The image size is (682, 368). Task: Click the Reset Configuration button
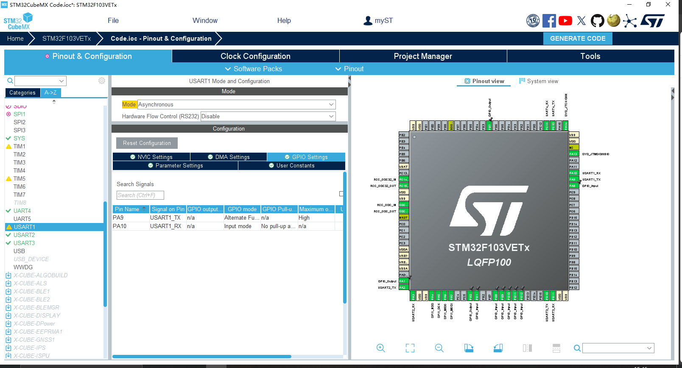pyautogui.click(x=147, y=143)
